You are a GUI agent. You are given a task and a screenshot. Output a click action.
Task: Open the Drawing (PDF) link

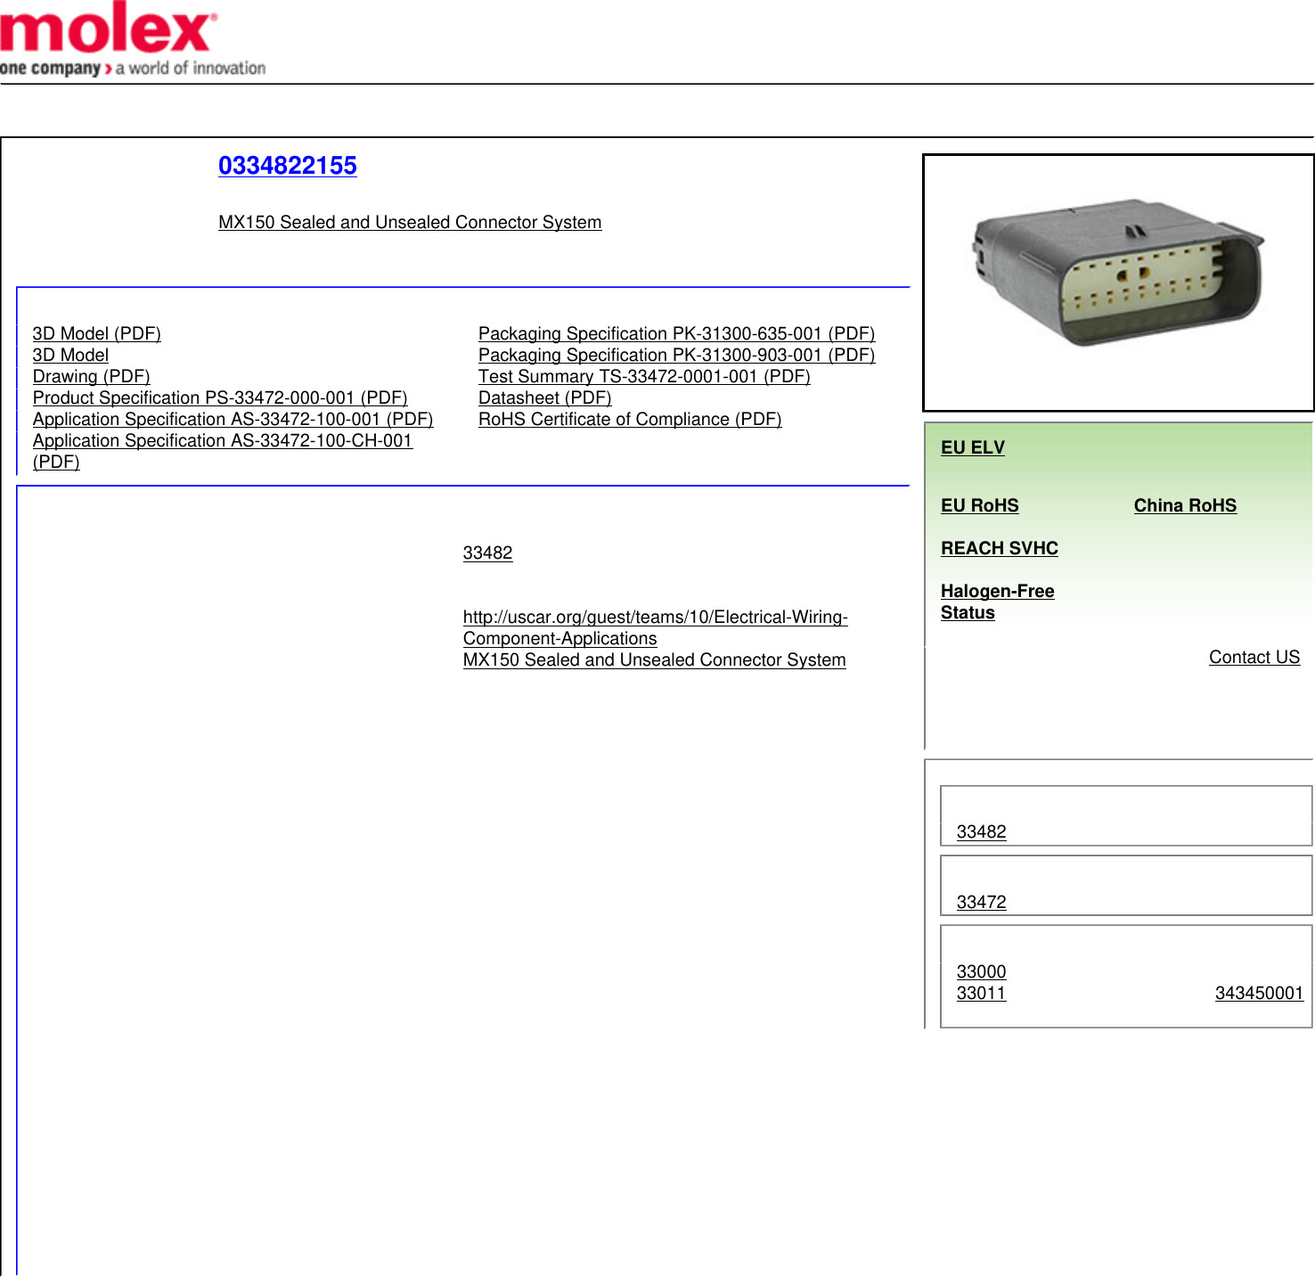coord(91,376)
